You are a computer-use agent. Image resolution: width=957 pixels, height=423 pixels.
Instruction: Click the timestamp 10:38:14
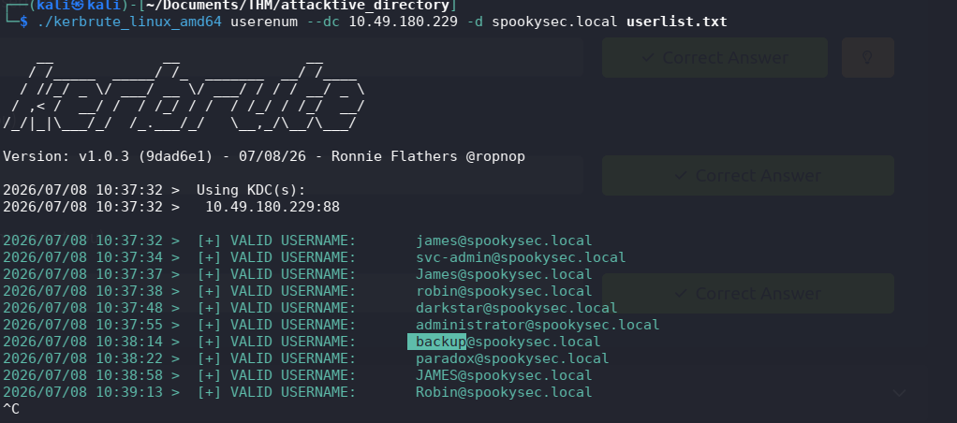pyautogui.click(x=129, y=342)
